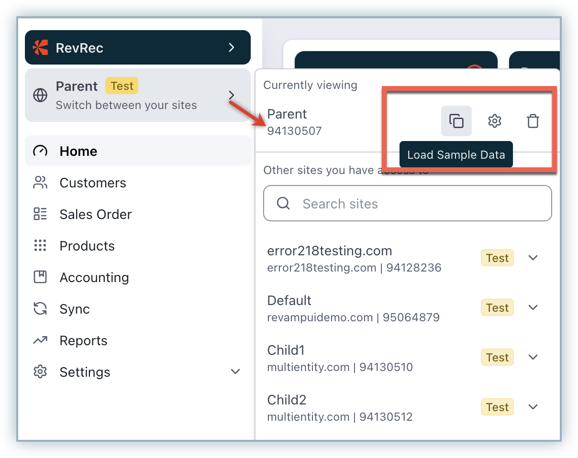Click the Load Sample Data copy icon
The width and height of the screenshot is (578, 458).
(456, 121)
